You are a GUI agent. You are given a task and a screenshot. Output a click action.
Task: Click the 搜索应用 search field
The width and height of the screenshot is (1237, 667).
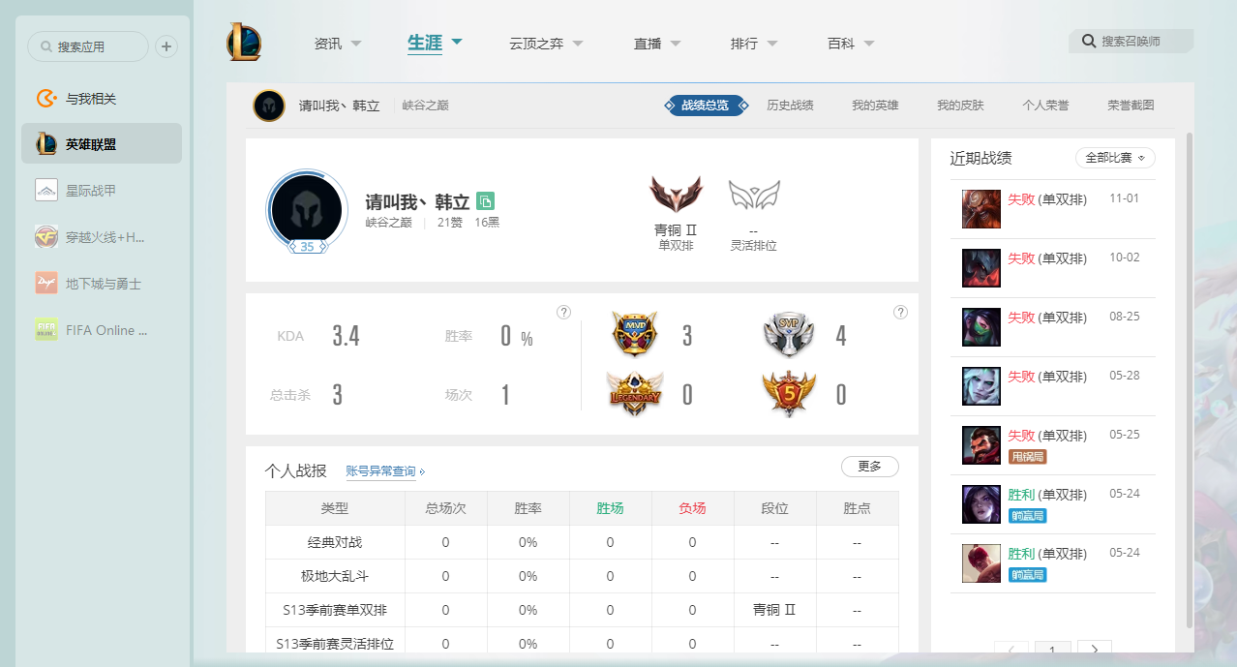(x=88, y=46)
